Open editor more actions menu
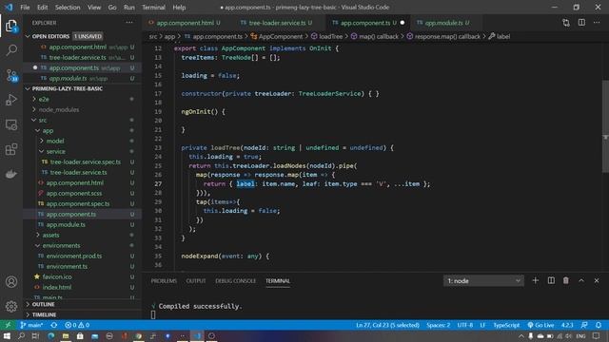The width and height of the screenshot is (609, 342). (597, 23)
